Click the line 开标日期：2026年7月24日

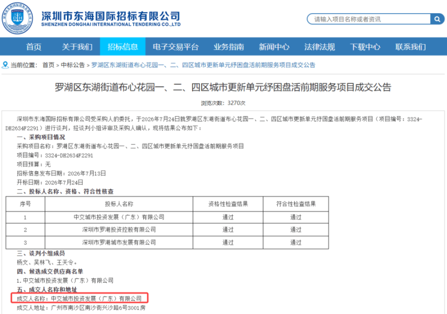(x=50, y=183)
